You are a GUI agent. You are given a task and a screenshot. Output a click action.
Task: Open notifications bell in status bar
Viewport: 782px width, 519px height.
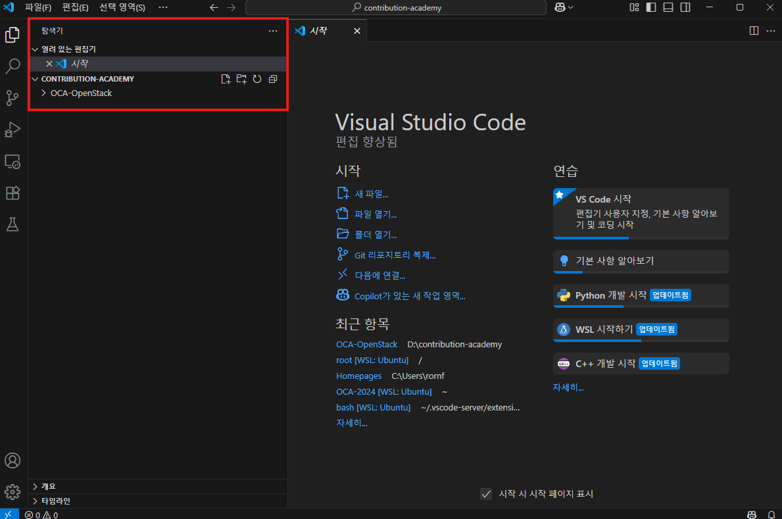click(771, 514)
